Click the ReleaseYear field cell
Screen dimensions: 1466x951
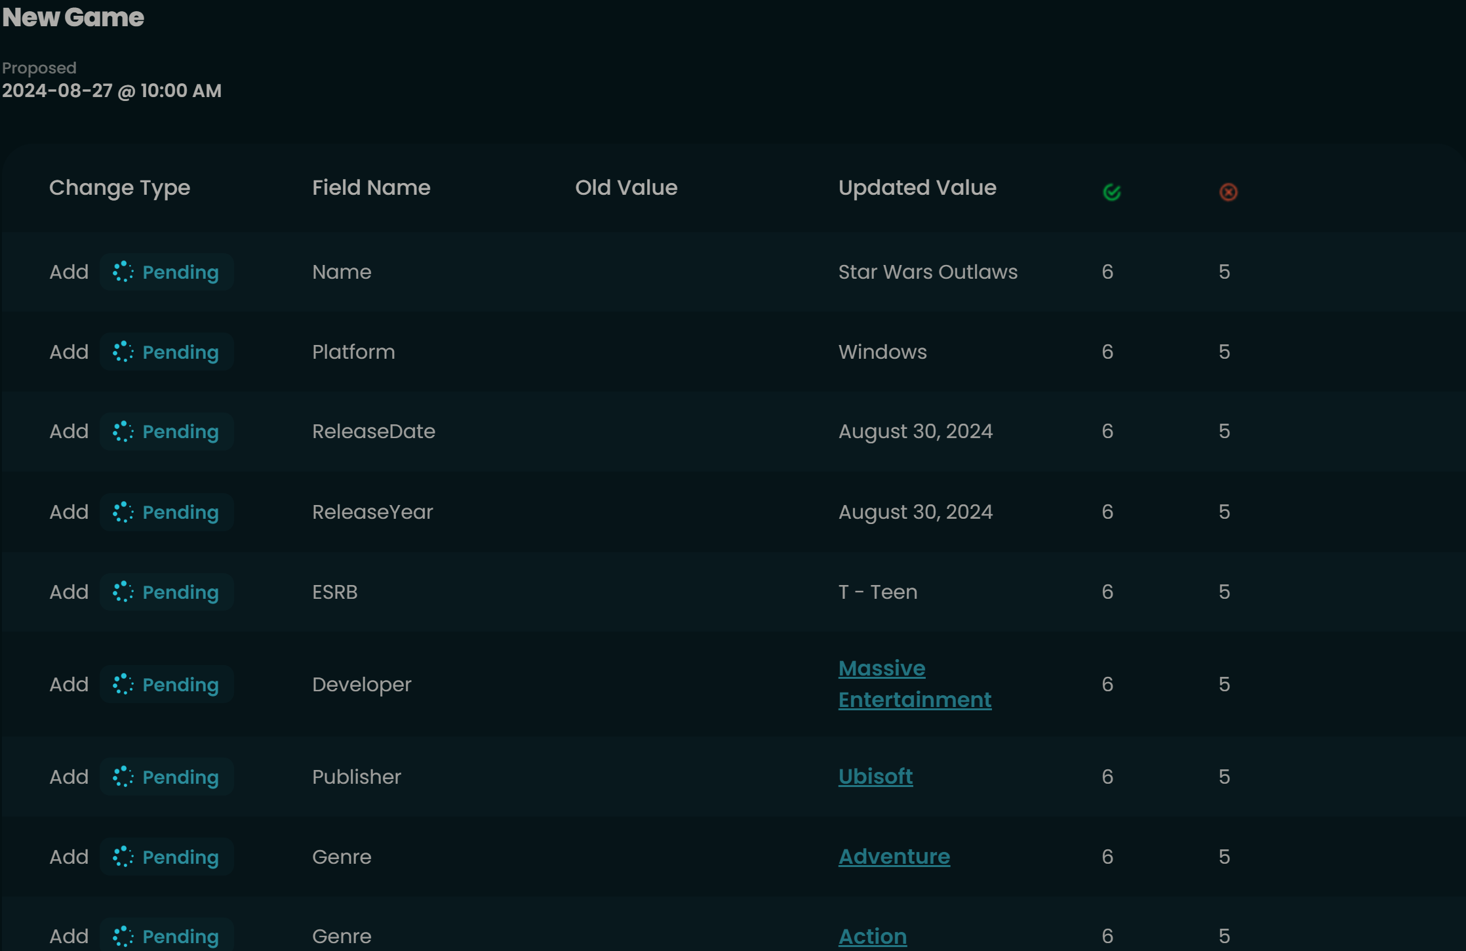pyautogui.click(x=372, y=512)
